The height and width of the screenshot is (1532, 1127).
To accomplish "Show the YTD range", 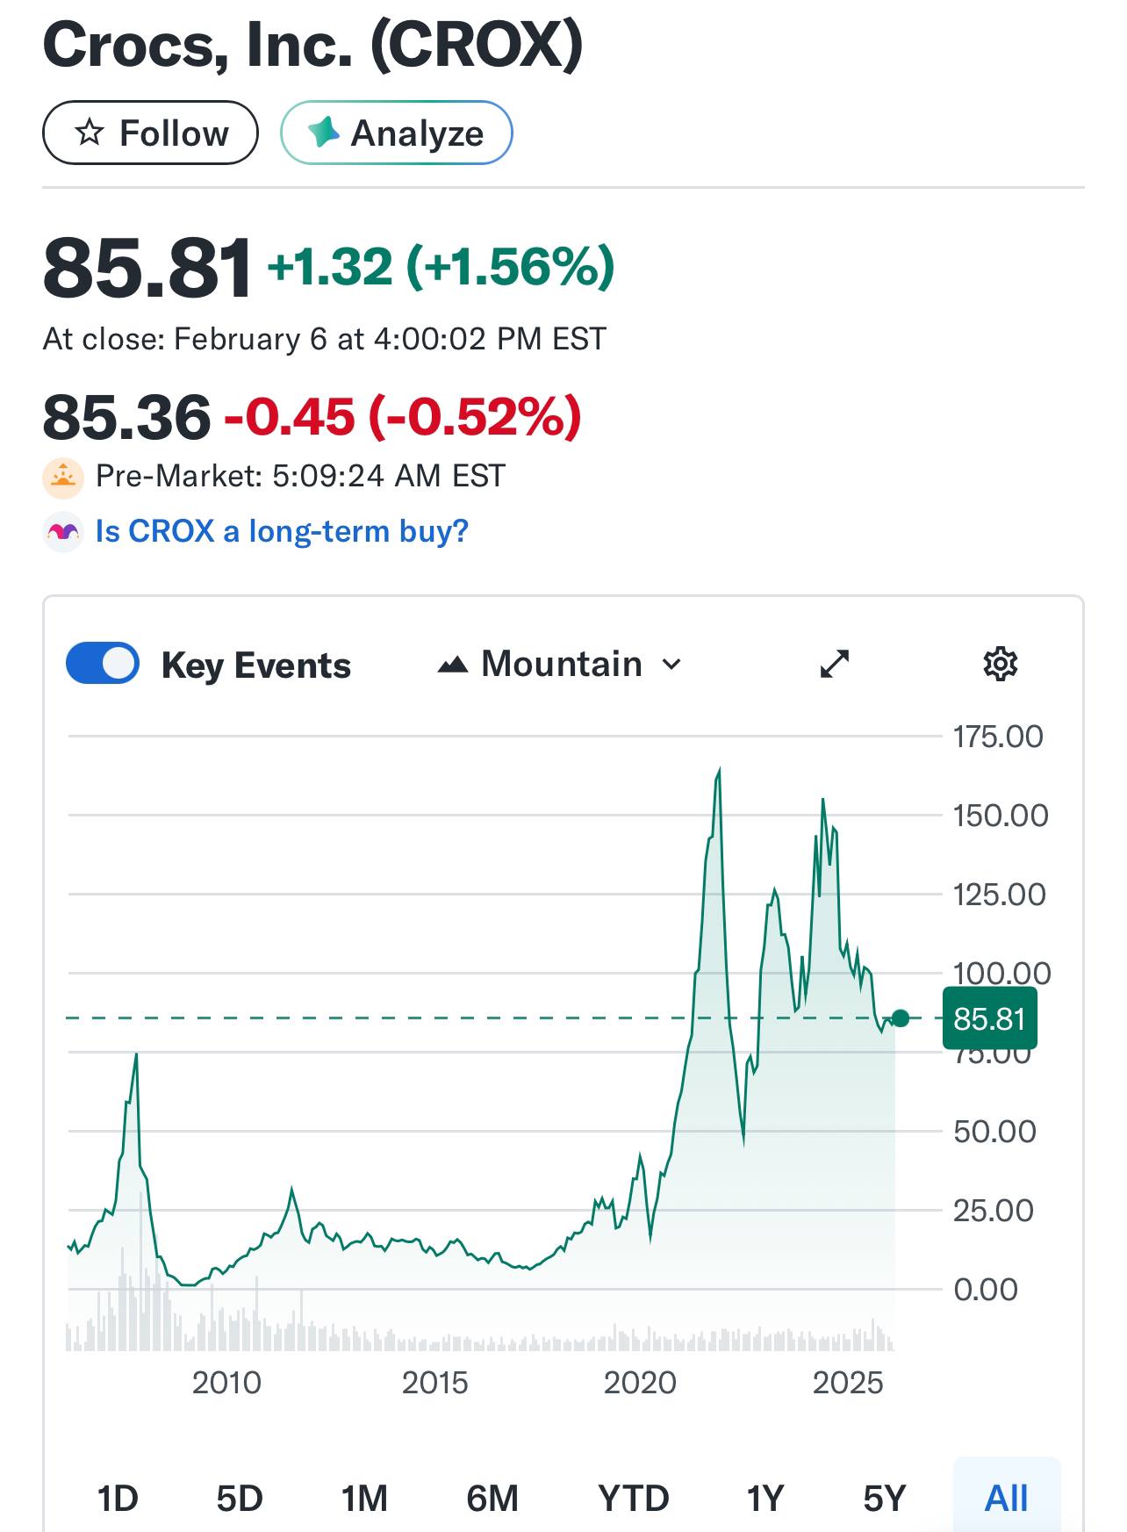I will pos(633,1498).
